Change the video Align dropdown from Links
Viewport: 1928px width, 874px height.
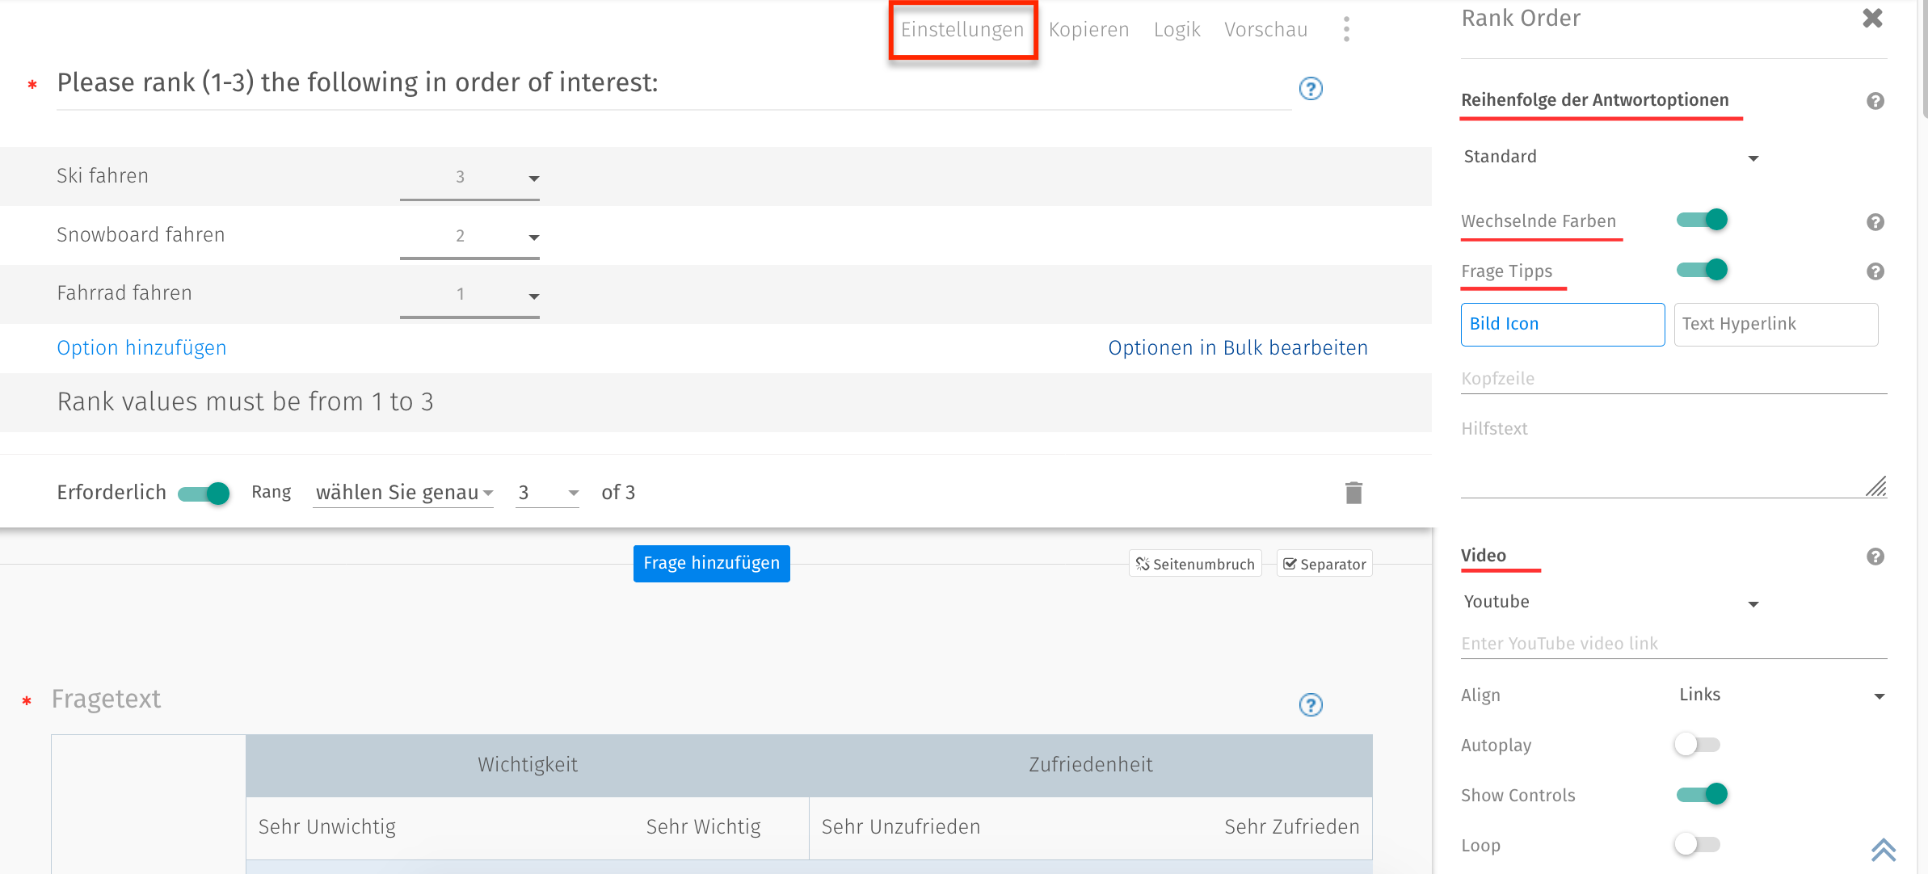pyautogui.click(x=1778, y=694)
